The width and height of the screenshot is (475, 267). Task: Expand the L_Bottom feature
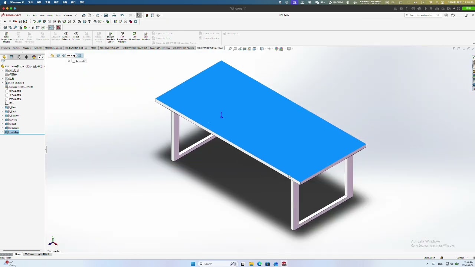click(x=2, y=116)
